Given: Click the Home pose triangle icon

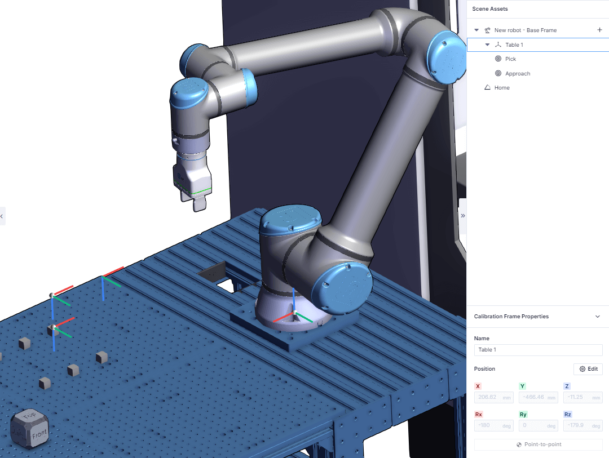Looking at the screenshot, I should pyautogui.click(x=487, y=88).
